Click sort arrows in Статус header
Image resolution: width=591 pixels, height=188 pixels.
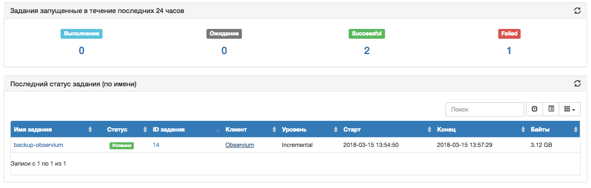pos(145,130)
